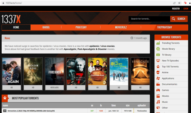Click the clock icon beside 1 month ago
The width and height of the screenshot is (191, 113).
coord(132,38)
